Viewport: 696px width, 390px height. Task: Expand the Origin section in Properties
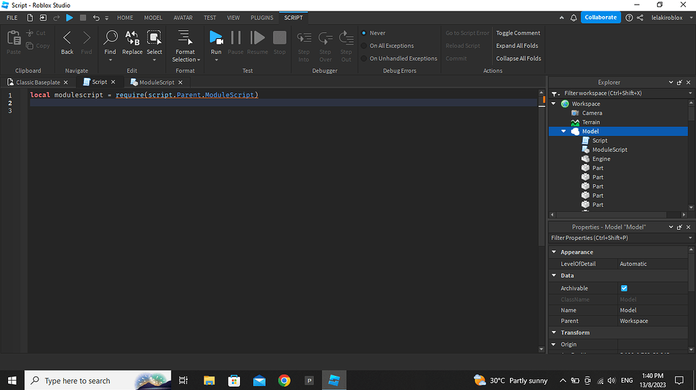pos(554,344)
